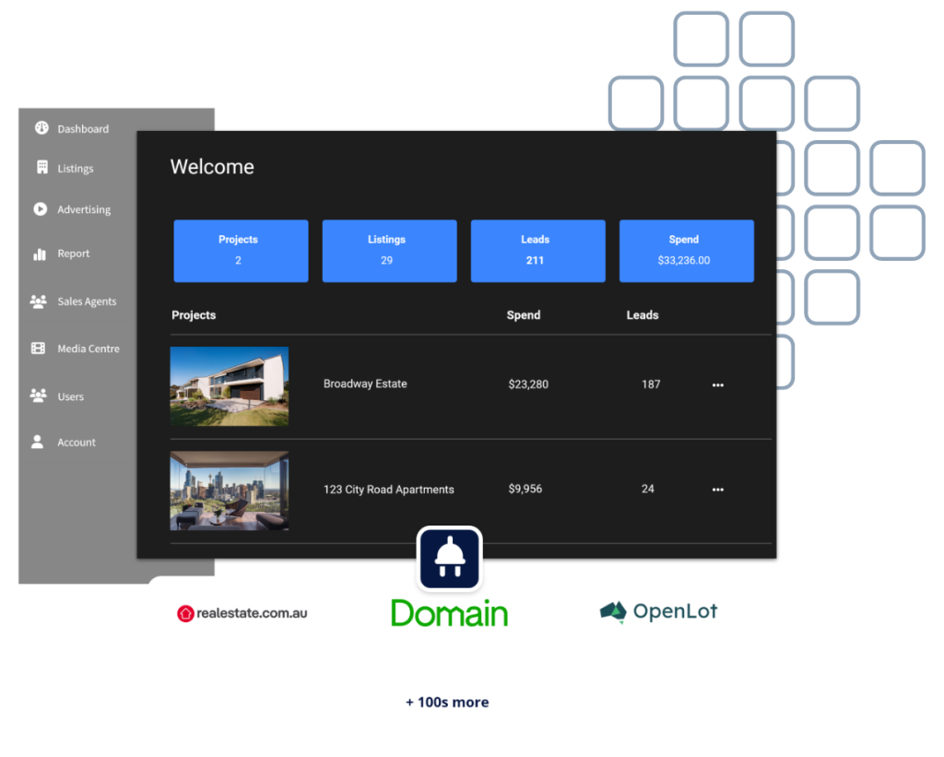Open the Broadway Estate house thumbnail
Image resolution: width=944 pixels, height=757 pixels.
[230, 386]
